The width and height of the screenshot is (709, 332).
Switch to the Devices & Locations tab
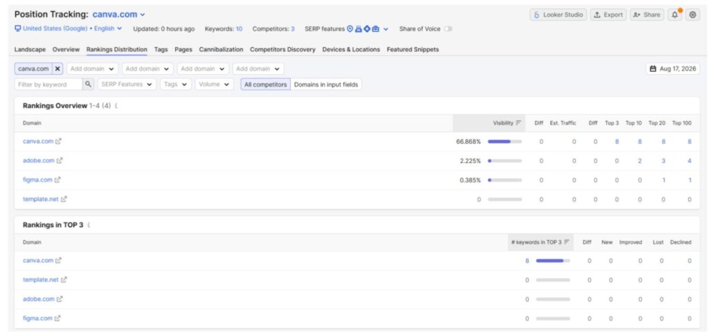(351, 49)
